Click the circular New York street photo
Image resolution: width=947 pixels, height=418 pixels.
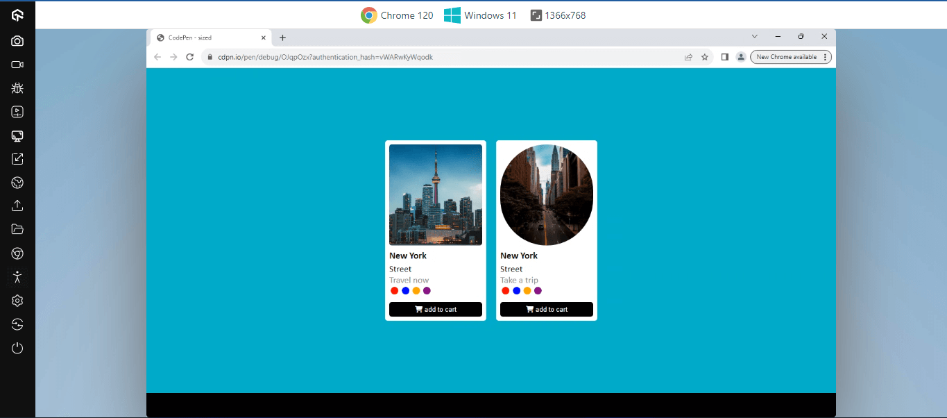546,194
